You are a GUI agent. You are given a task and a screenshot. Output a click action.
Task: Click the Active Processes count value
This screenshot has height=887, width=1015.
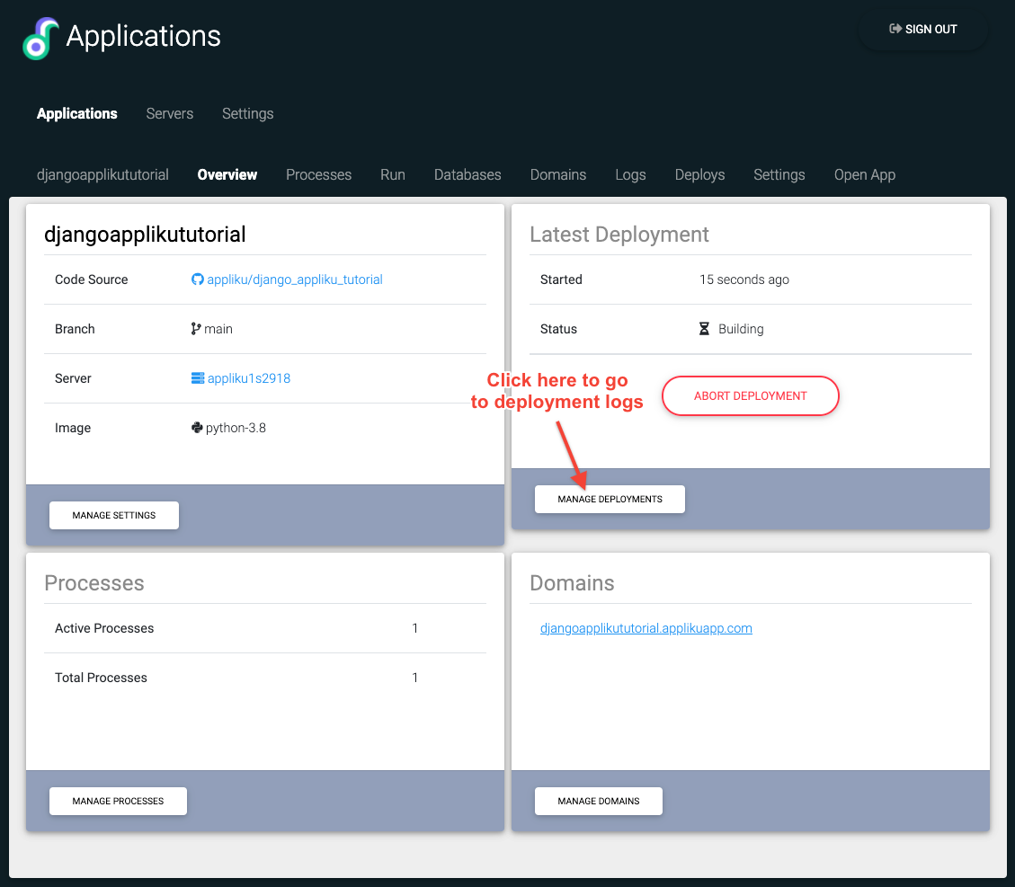415,628
